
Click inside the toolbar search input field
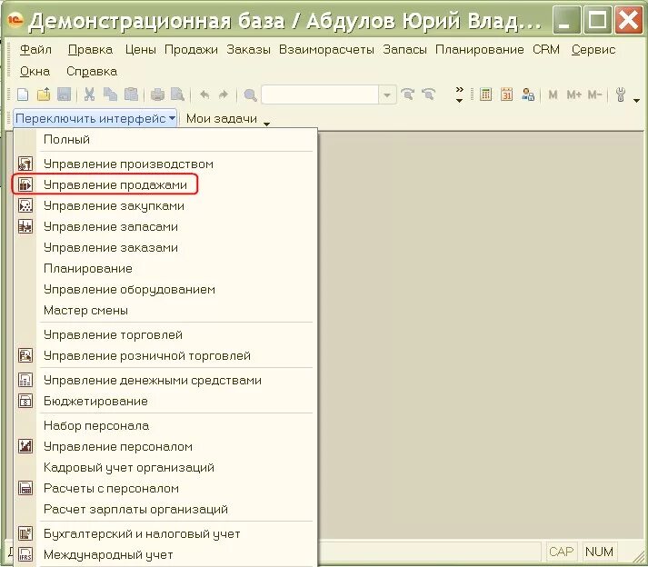(320, 95)
